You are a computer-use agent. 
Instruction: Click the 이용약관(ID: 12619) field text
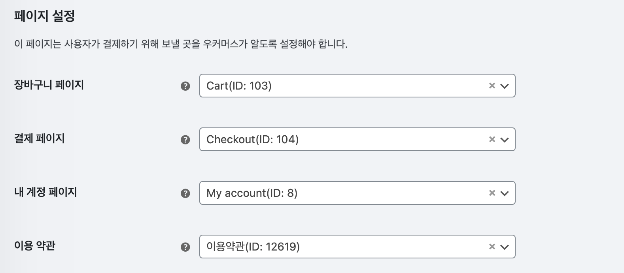[253, 247]
